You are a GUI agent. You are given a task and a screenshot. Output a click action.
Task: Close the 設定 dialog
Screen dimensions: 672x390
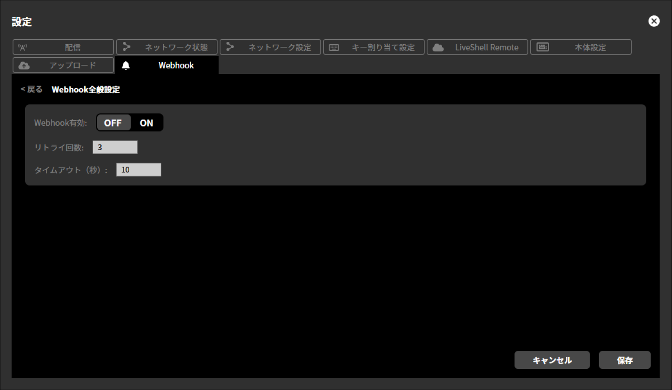[654, 21]
